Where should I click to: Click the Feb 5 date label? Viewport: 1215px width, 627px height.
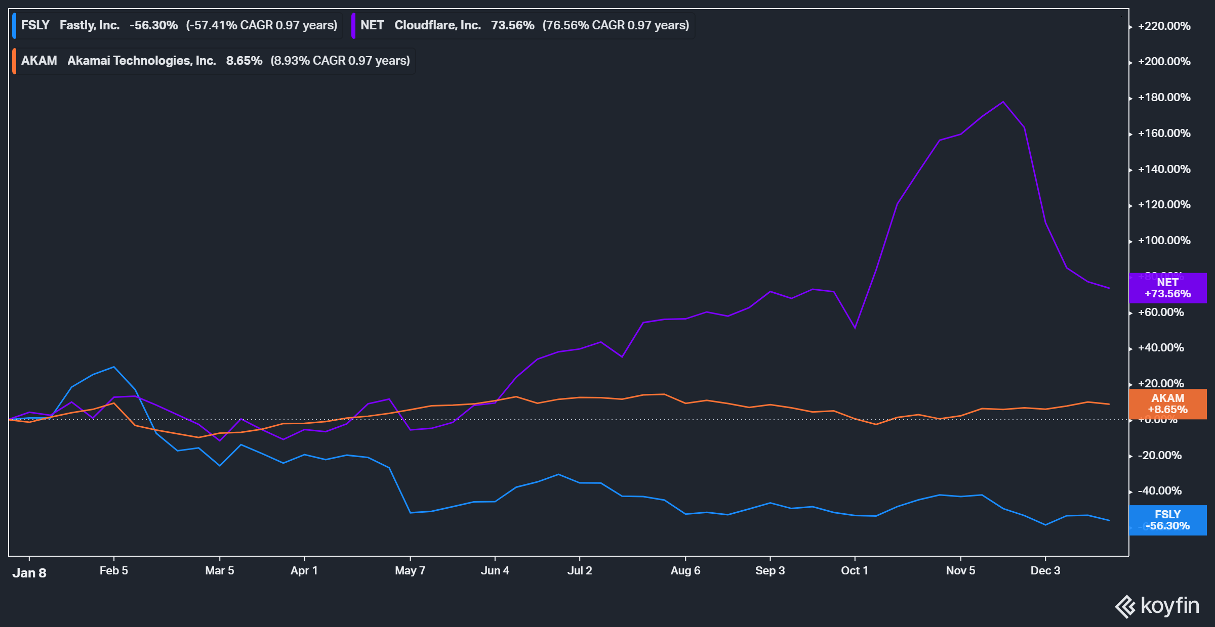coord(114,570)
